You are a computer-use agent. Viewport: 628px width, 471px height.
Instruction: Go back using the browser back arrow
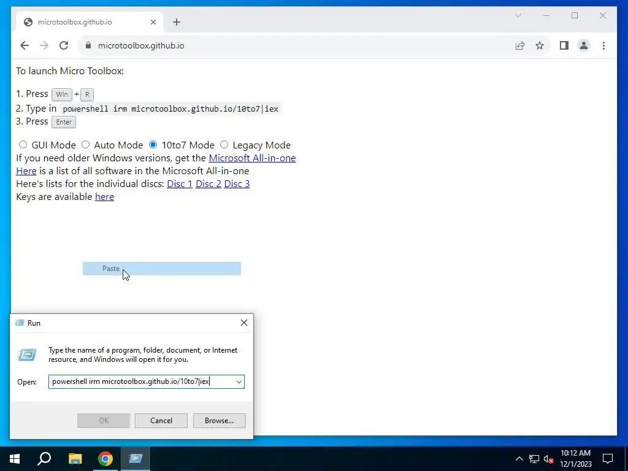(x=25, y=45)
